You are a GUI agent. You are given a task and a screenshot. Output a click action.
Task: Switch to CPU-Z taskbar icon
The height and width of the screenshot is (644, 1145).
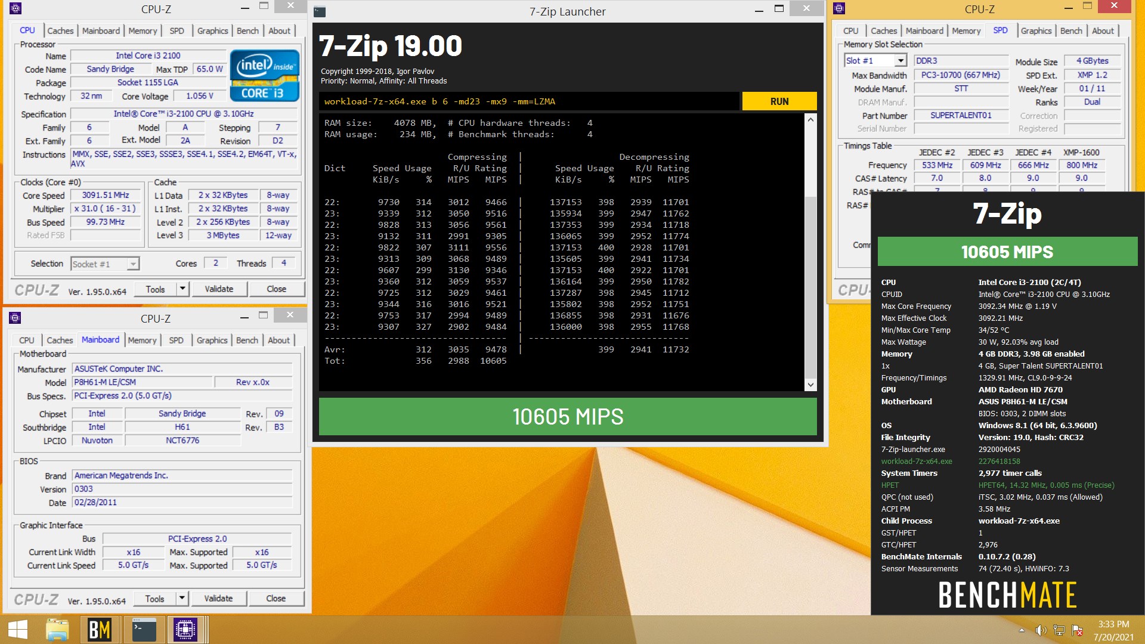(185, 630)
